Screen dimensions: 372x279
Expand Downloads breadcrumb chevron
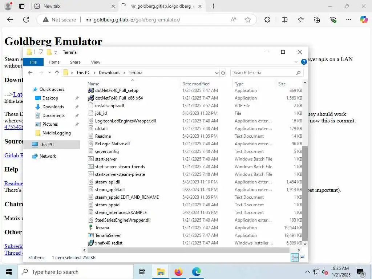(x=124, y=73)
